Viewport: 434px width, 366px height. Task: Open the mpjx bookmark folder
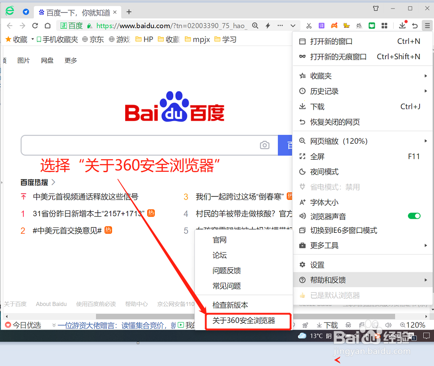point(197,39)
